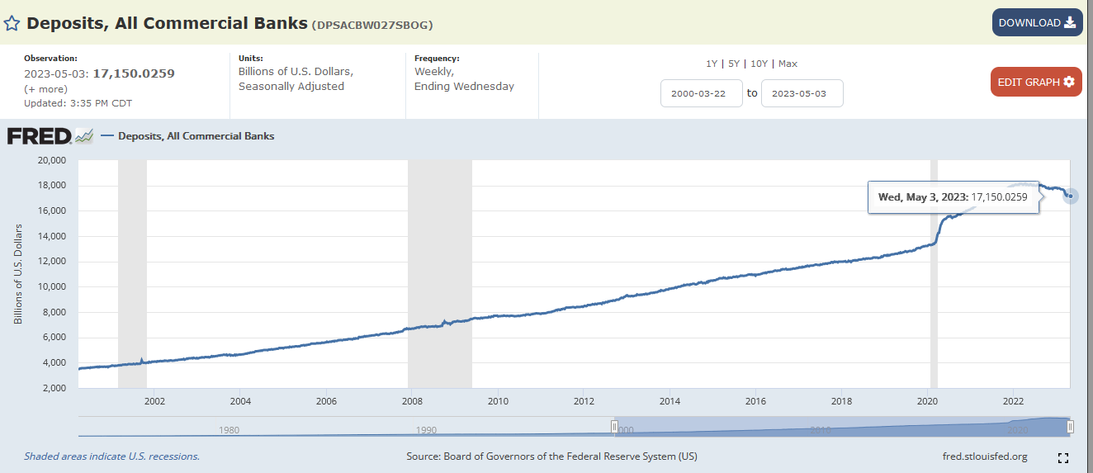Click the end date field 2023-05-03
Image resolution: width=1093 pixels, height=473 pixels.
[802, 93]
